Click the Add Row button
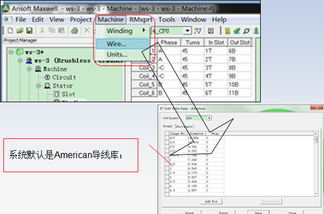Screen dimensions: 324x214 211,202
